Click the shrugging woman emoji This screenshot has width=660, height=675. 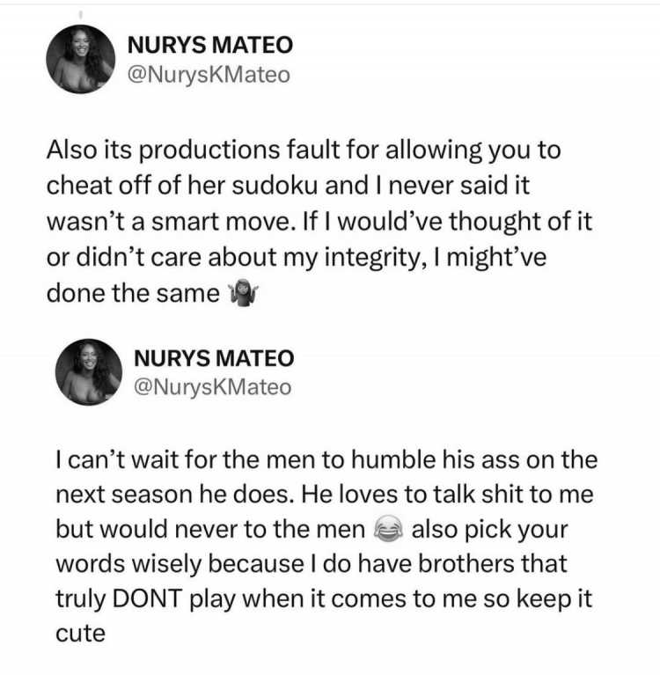coord(243,293)
